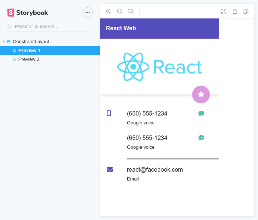
Task: Click the ConstraintLayout component grid icon
Action: tap(9, 42)
